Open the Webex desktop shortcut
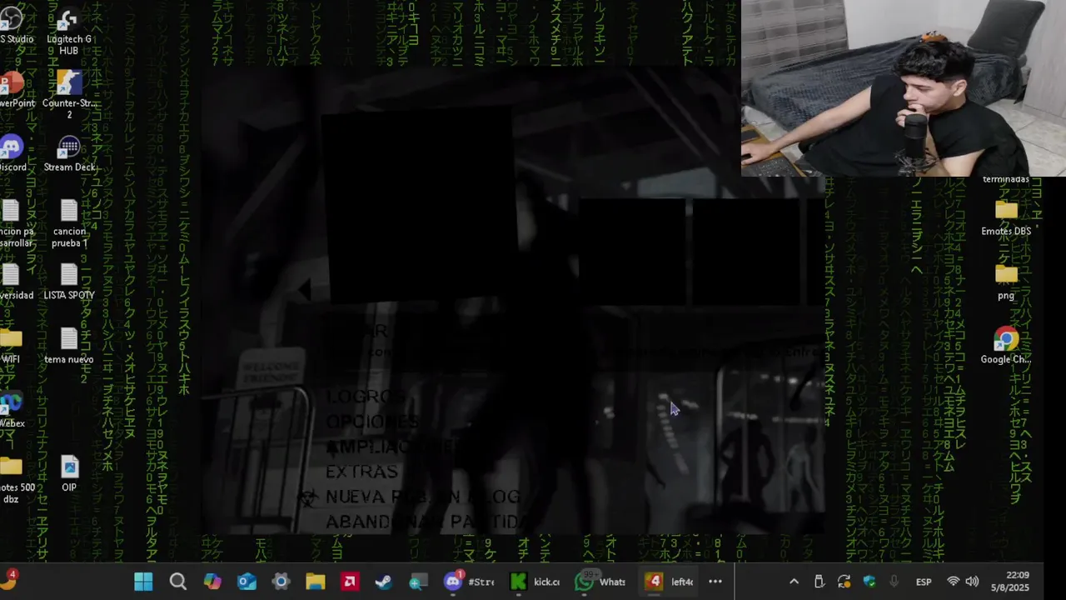Screen dimensions: 1066x600 [12, 410]
